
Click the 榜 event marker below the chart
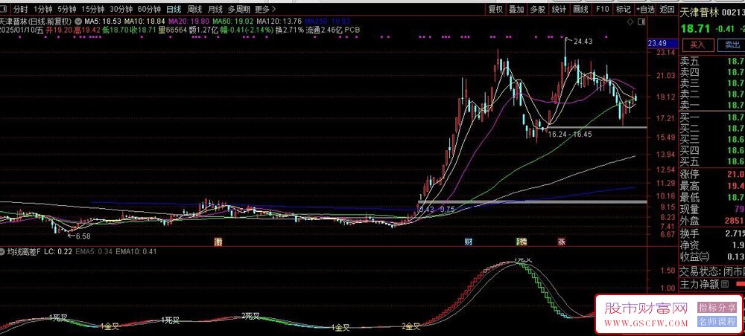(523, 242)
